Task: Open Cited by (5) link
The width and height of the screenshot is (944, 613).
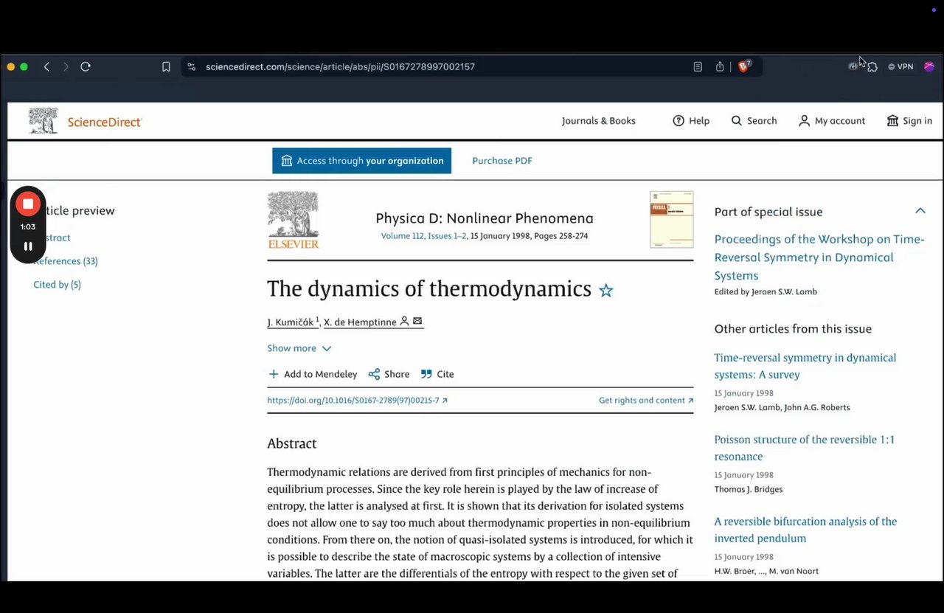Action: (57, 285)
